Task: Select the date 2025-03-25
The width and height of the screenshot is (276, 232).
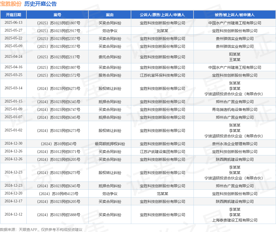Action: pyautogui.click(x=13, y=75)
